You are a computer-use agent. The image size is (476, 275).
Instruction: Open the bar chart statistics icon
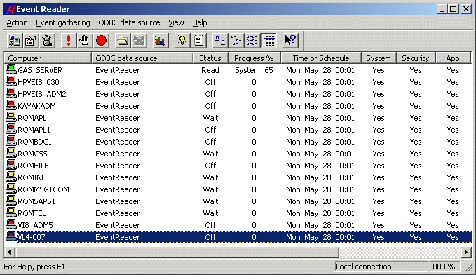pyautogui.click(x=160, y=41)
